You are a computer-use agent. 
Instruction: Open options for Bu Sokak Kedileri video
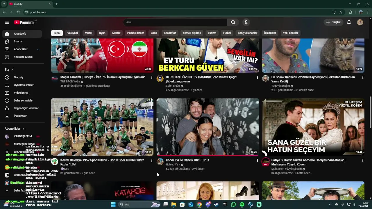tap(363, 78)
